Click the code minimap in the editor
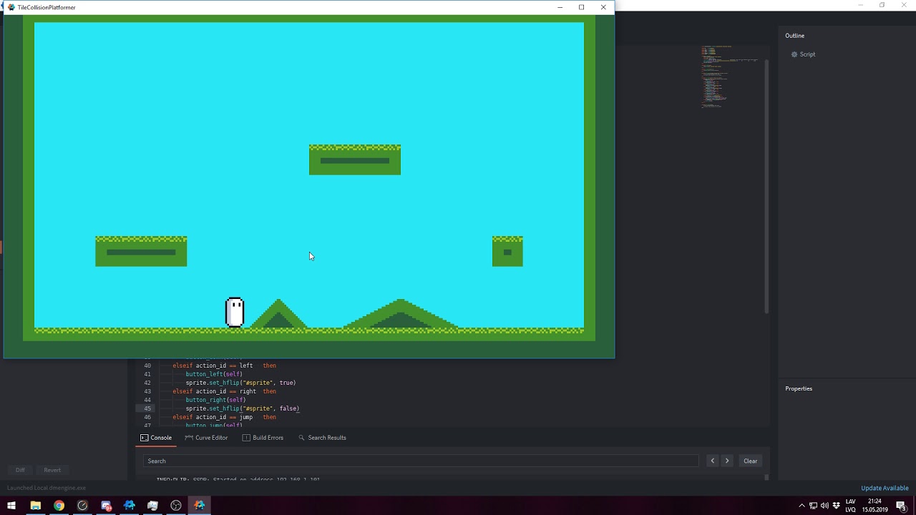916x515 pixels. pos(729,77)
